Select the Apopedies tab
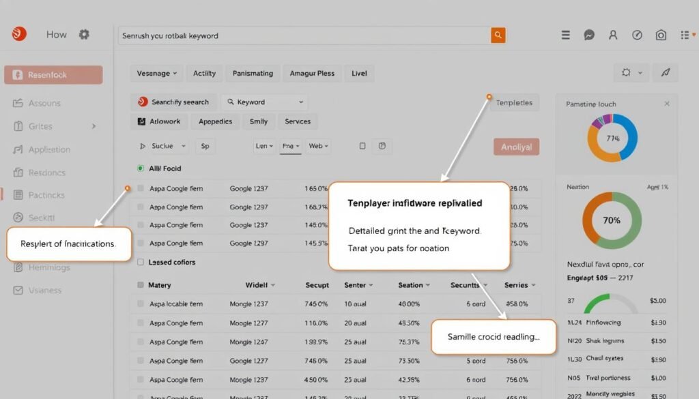This screenshot has height=399, width=699. (215, 121)
